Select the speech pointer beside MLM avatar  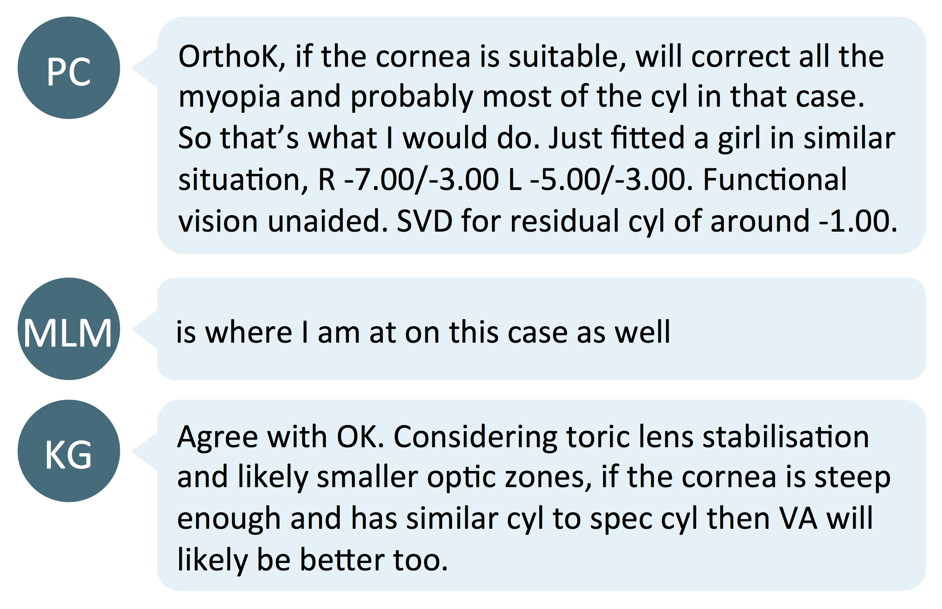(144, 329)
